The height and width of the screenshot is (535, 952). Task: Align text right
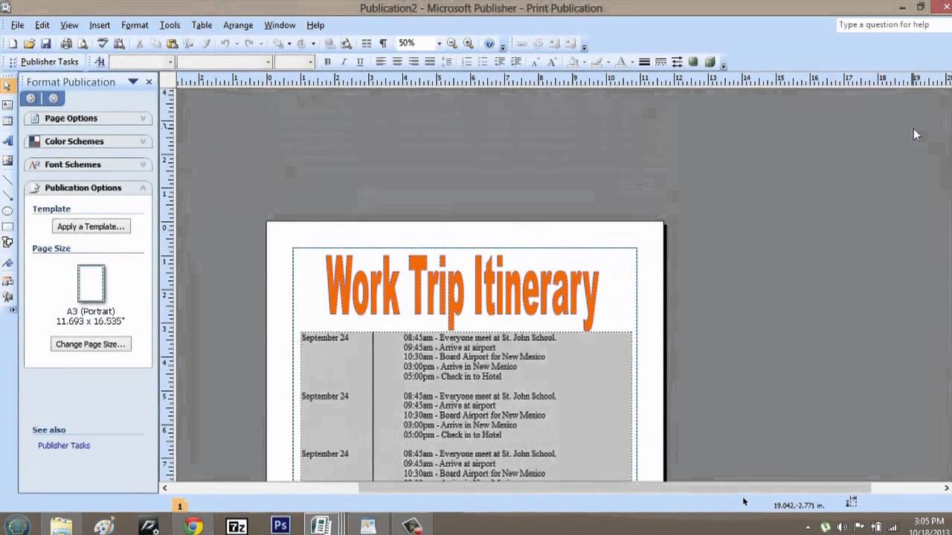414,62
